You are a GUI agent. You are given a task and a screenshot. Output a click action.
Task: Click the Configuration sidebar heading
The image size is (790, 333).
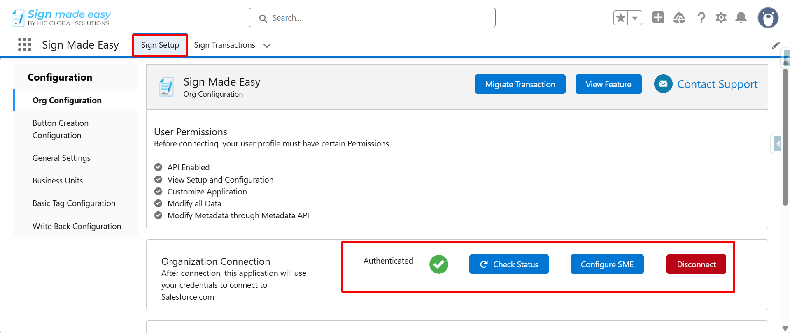coord(60,77)
